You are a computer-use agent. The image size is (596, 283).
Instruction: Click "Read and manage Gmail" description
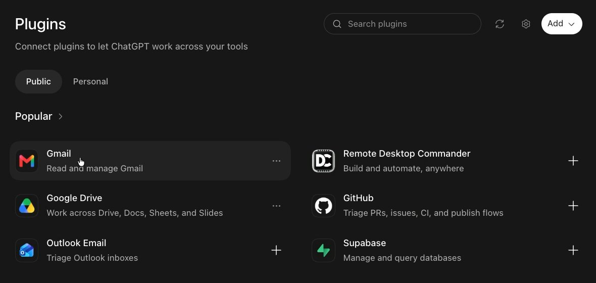coord(94,168)
